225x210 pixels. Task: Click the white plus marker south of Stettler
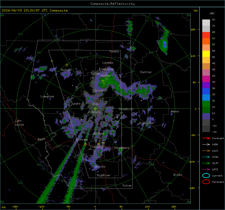pos(141,100)
